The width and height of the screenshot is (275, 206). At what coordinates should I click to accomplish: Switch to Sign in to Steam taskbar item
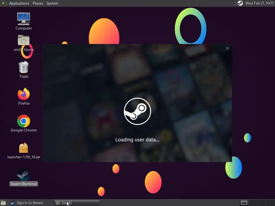[x=31, y=203]
